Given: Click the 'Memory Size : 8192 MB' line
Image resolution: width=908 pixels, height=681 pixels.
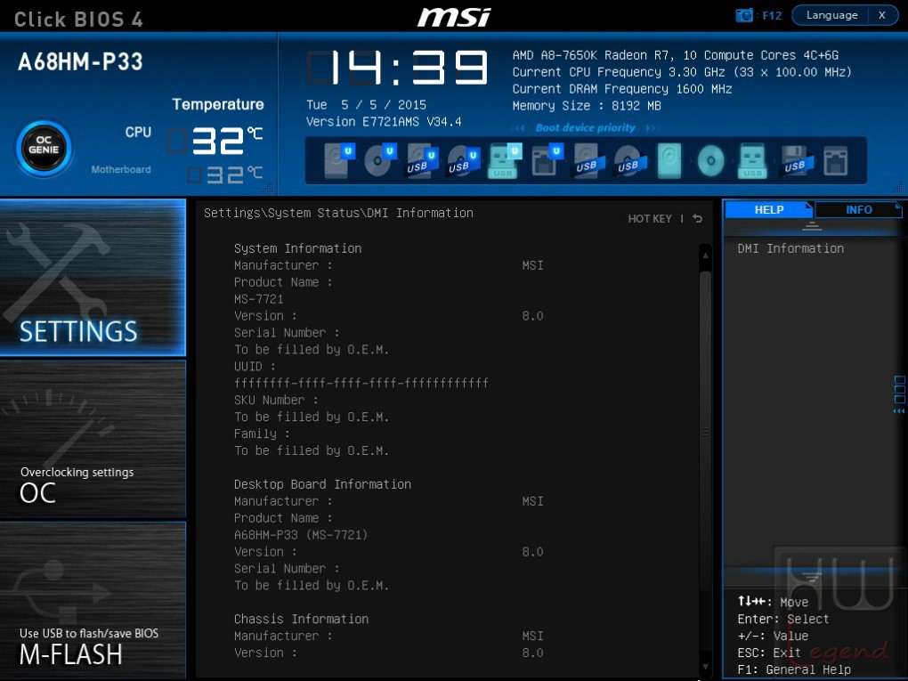Looking at the screenshot, I should [x=587, y=105].
